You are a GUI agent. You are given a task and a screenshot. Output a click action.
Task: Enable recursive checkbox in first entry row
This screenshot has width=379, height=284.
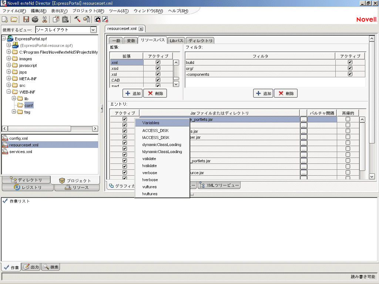point(348,119)
